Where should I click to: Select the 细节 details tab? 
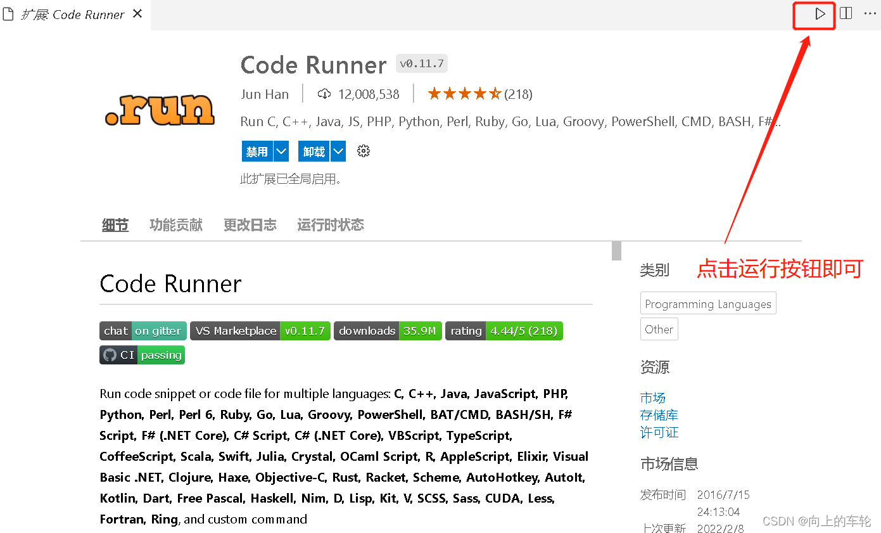(115, 225)
